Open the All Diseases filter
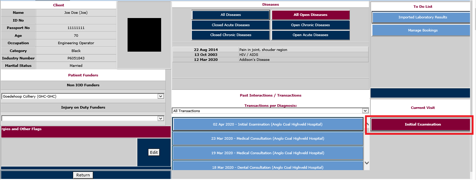 (231, 15)
